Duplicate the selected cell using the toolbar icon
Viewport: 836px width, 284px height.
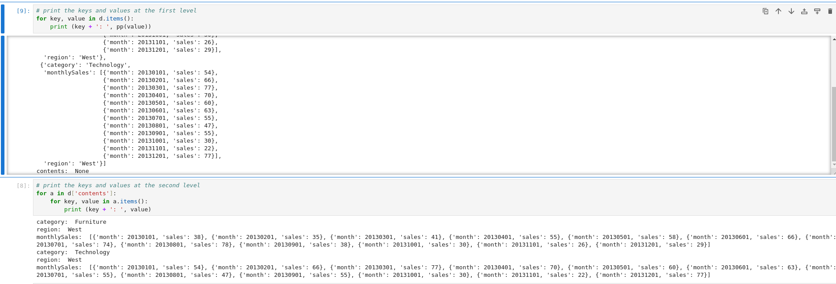pyautogui.click(x=765, y=11)
